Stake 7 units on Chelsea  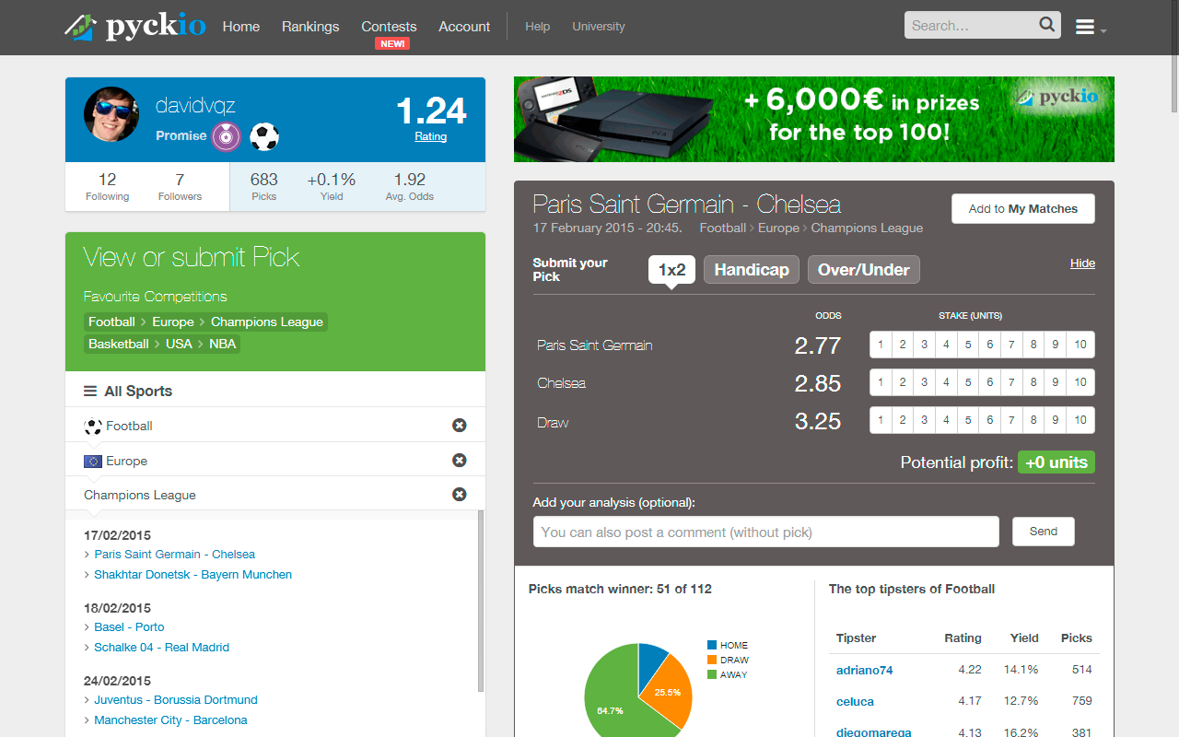click(x=1011, y=382)
